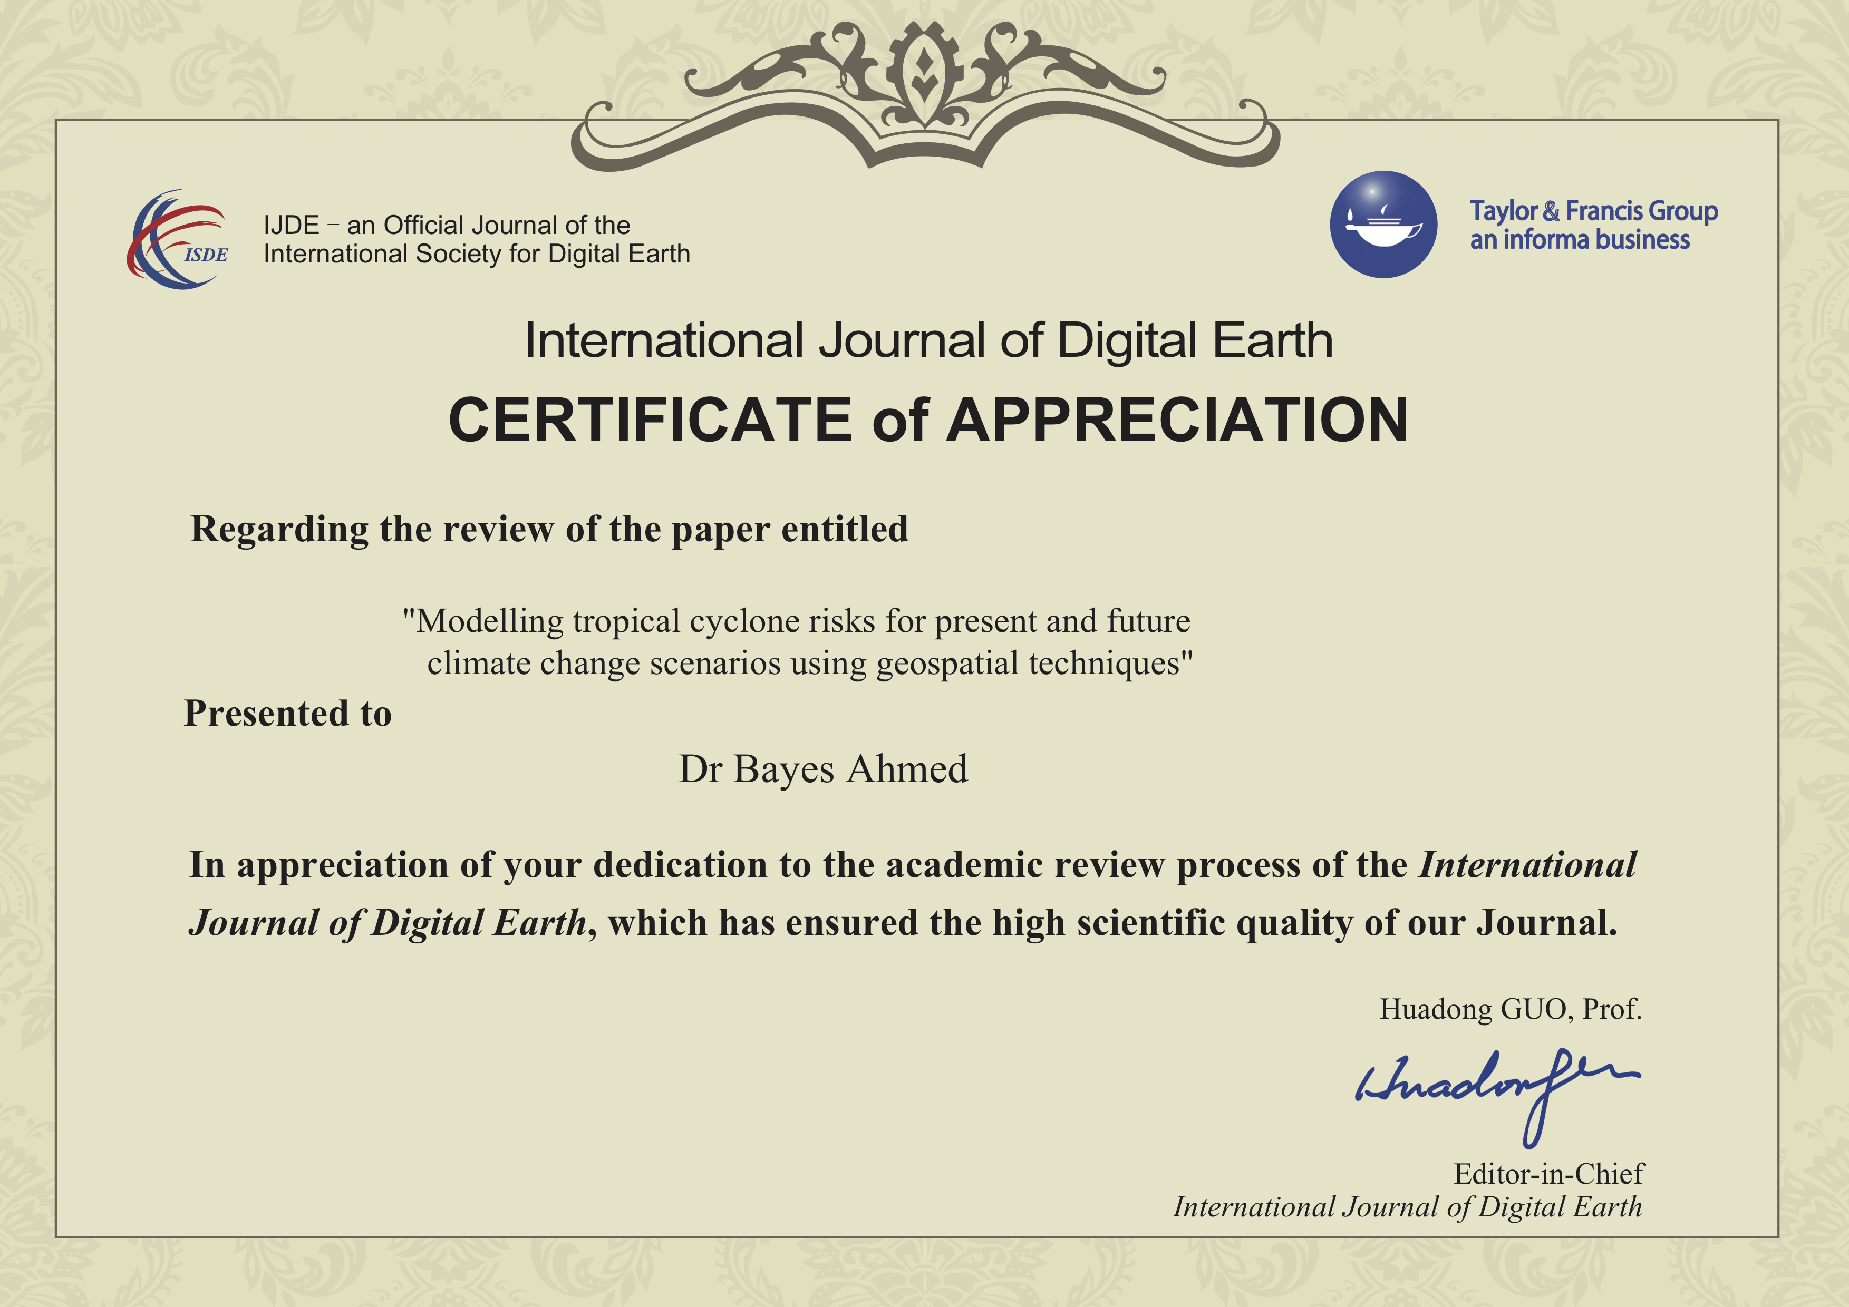Click the Taylor & Francis lamp logo
The height and width of the screenshot is (1307, 1849).
(x=1383, y=225)
